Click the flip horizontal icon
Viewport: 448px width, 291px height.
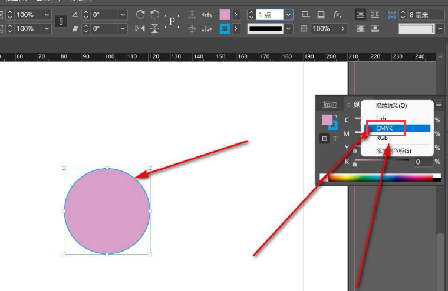pyautogui.click(x=140, y=28)
